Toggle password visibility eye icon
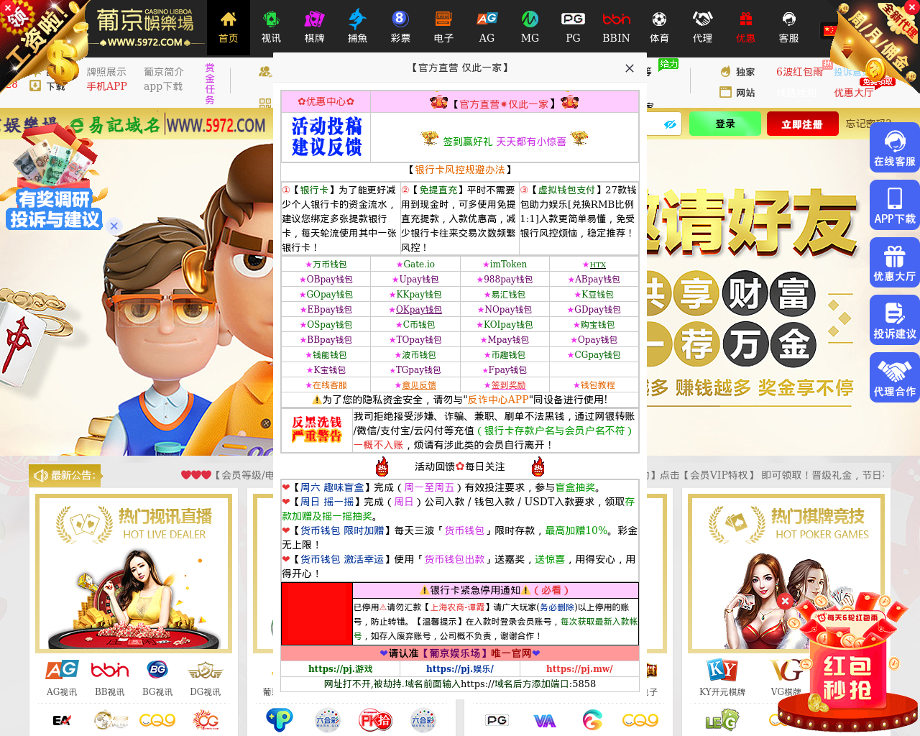 (x=670, y=124)
